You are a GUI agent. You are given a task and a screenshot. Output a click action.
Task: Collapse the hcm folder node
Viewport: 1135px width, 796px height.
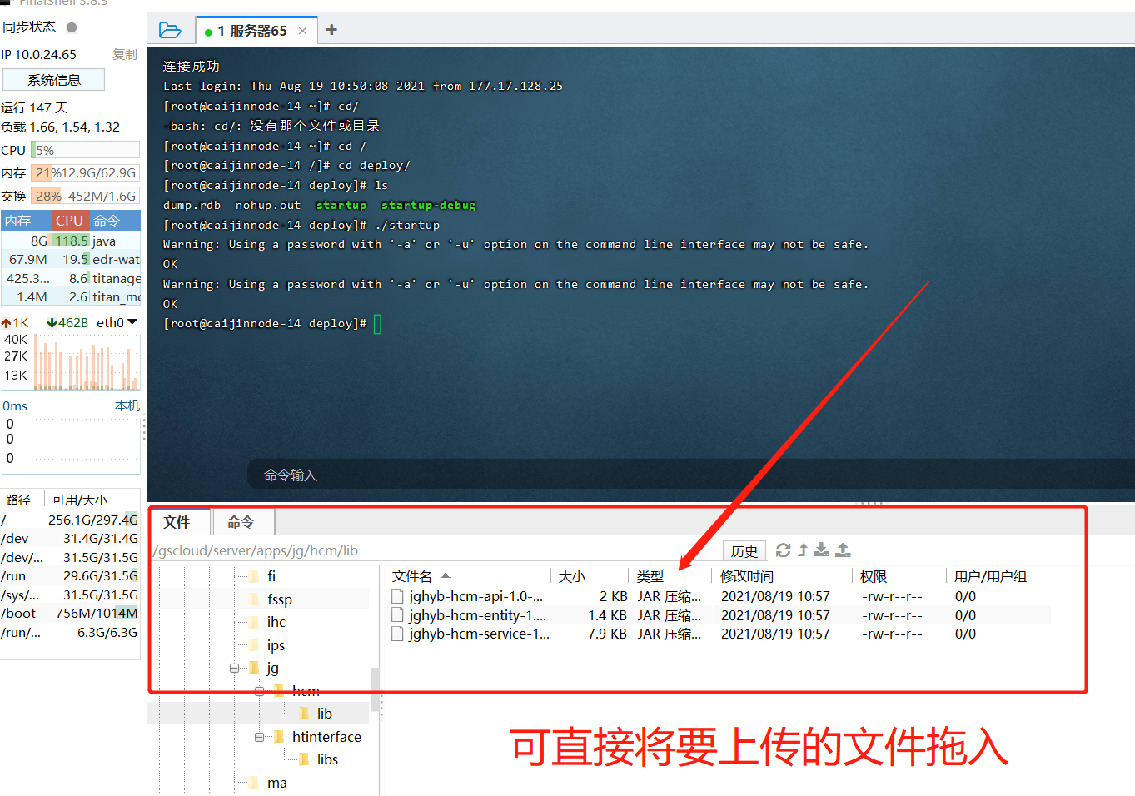pyautogui.click(x=259, y=690)
